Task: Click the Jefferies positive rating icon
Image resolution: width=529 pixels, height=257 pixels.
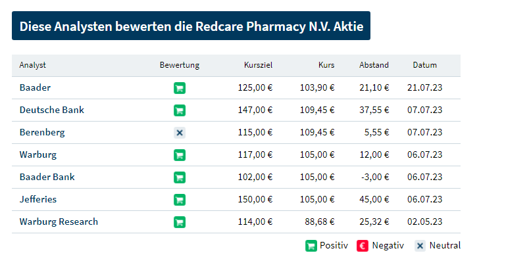Action: 180,200
